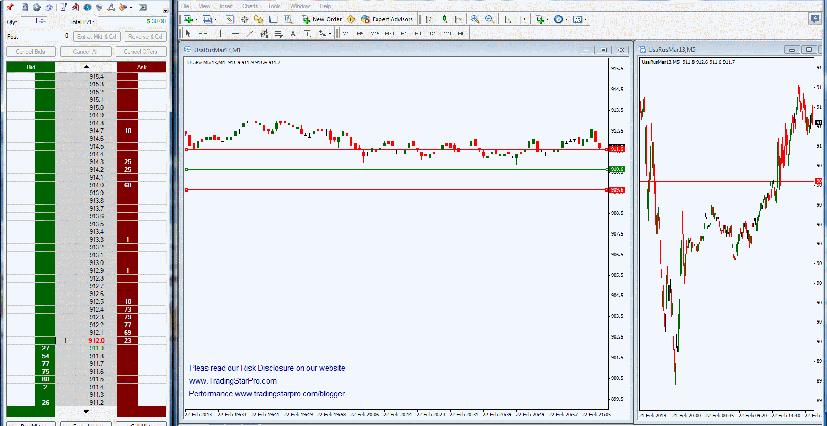
Task: Open the calculator icon in DOM panel
Action: 24,7
